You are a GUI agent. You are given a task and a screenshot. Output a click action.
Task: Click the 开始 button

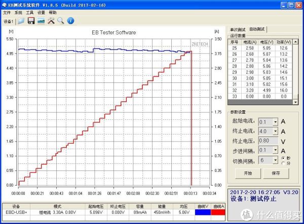click(248, 173)
